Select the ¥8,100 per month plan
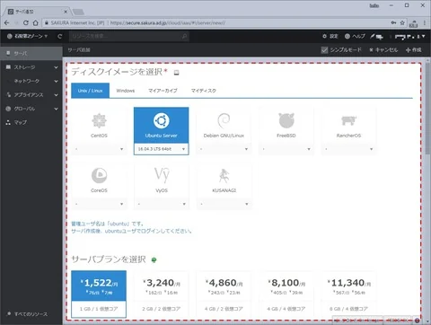 click(286, 294)
